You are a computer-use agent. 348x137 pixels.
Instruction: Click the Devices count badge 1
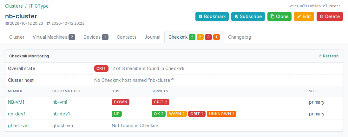(105, 37)
